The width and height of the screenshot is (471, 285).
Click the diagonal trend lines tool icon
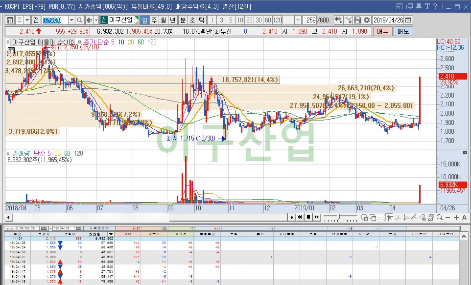[415, 217]
